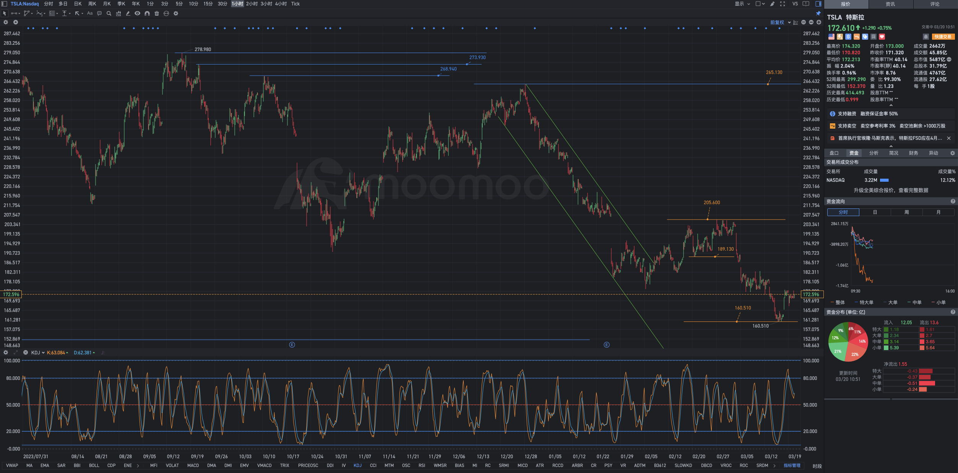Open the candlestick measure ruler tool
The image size is (958, 473).
[119, 13]
